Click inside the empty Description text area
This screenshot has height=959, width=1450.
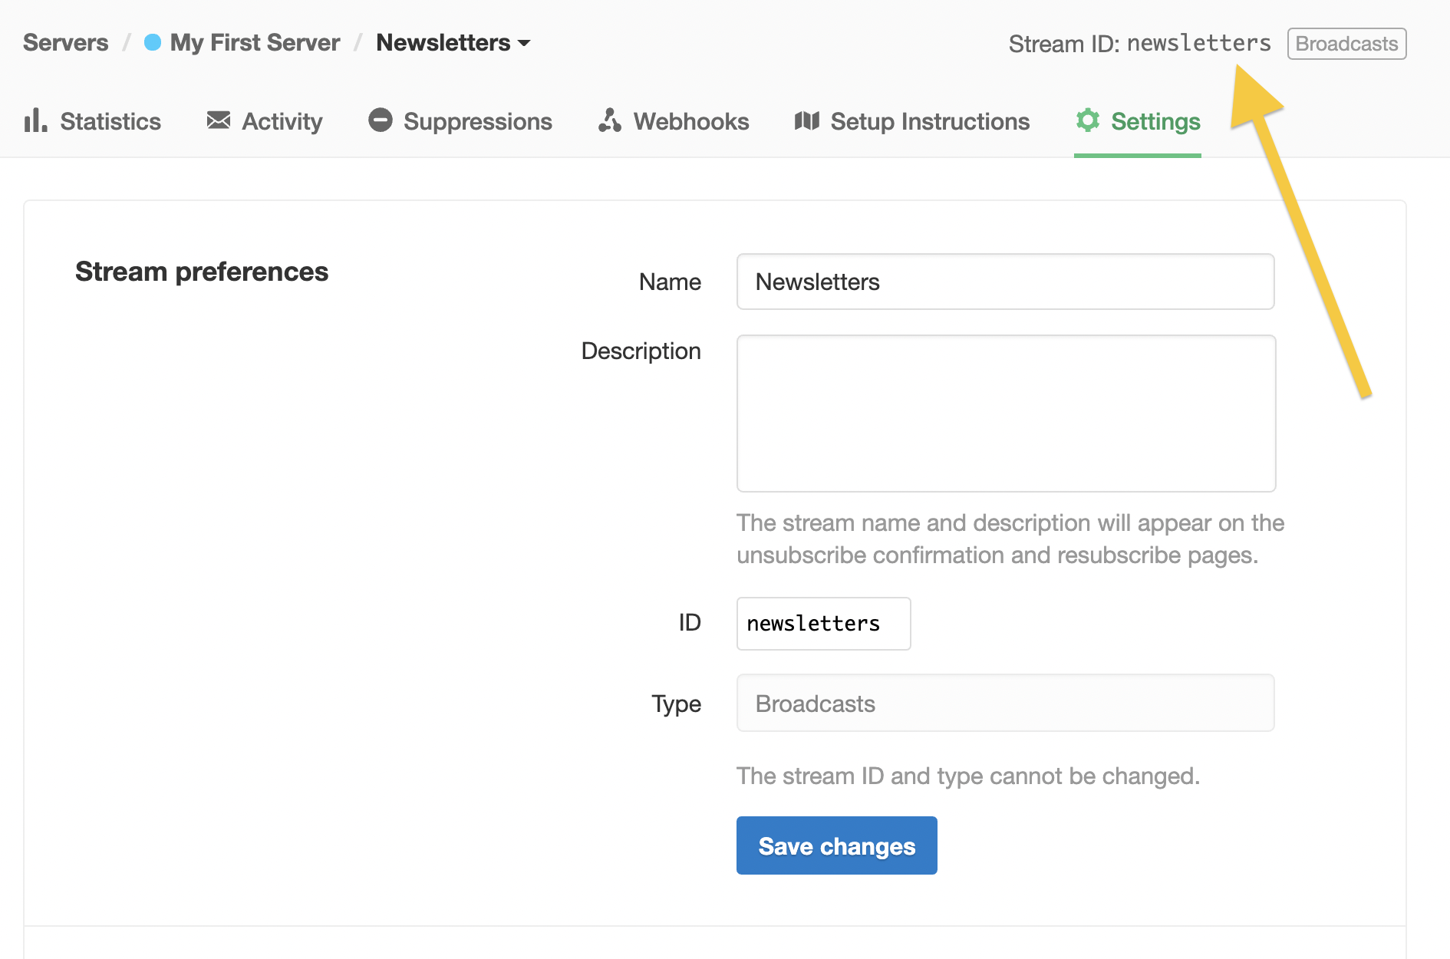(x=1006, y=414)
